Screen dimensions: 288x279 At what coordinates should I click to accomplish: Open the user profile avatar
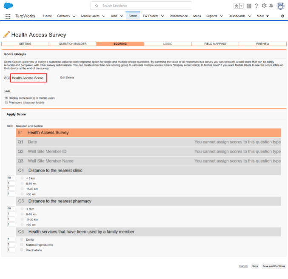pyautogui.click(x=280, y=6)
